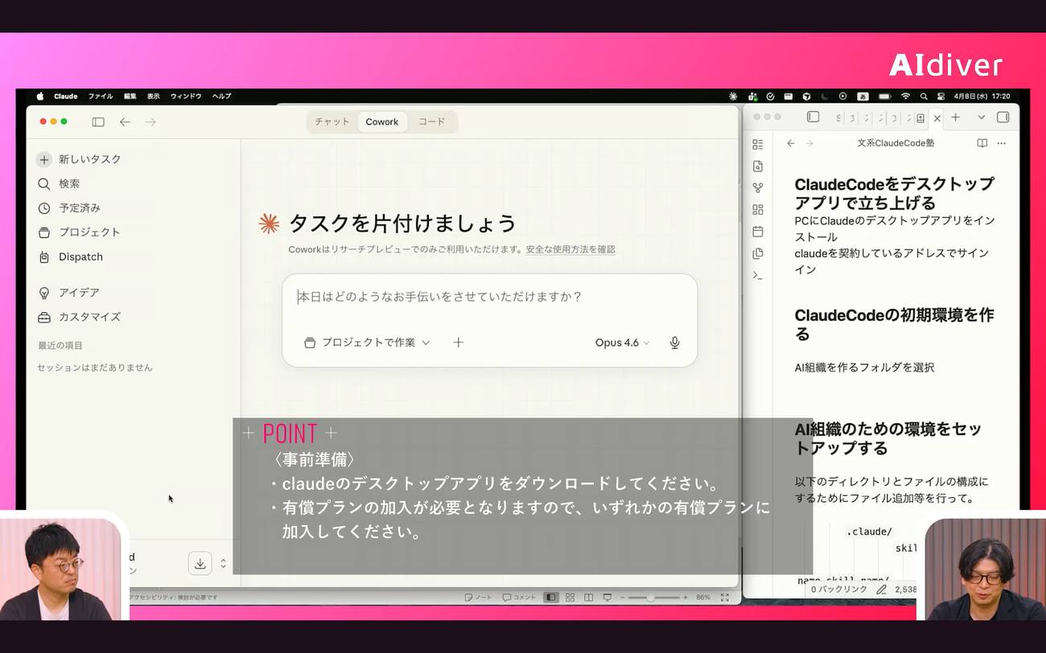Toggle the Claude sidebar panel icon
The width and height of the screenshot is (1046, 653).
[98, 122]
